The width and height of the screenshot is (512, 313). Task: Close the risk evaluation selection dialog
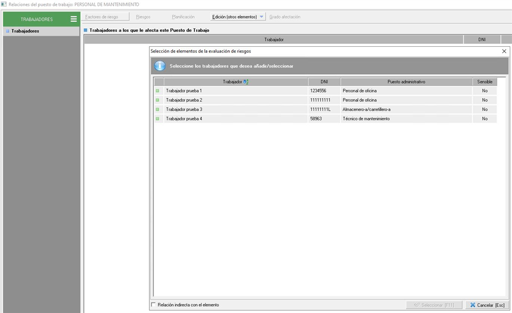pyautogui.click(x=504, y=51)
